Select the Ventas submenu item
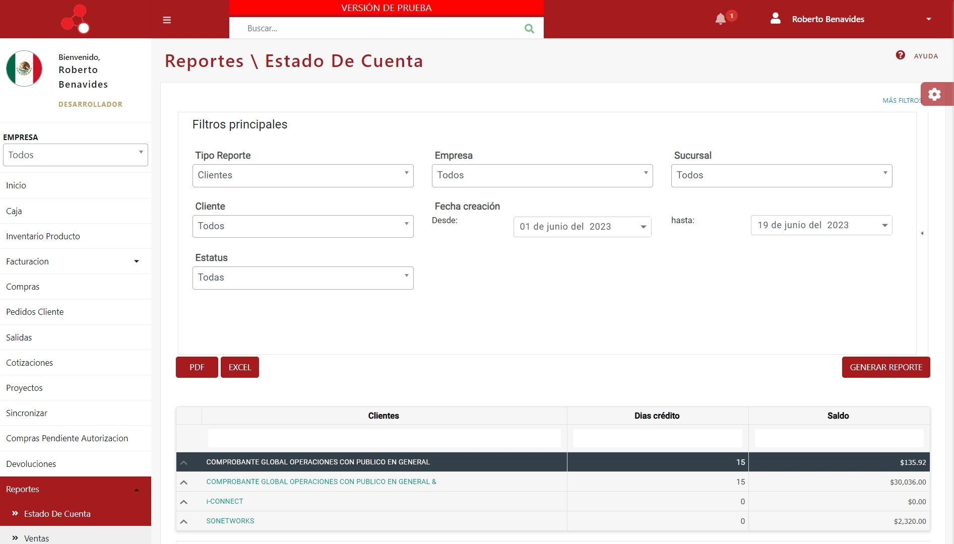 click(76, 538)
